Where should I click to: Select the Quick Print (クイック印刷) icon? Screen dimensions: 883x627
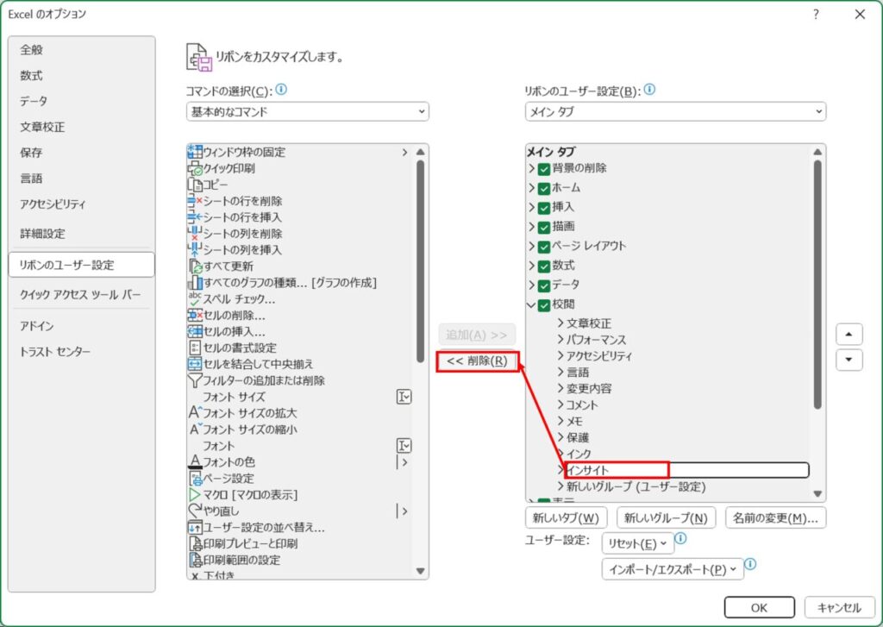195,168
